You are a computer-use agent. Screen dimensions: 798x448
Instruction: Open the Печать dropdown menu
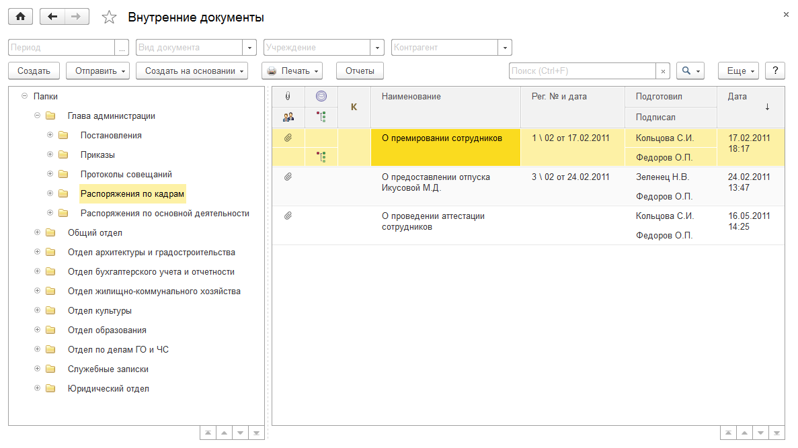[292, 71]
